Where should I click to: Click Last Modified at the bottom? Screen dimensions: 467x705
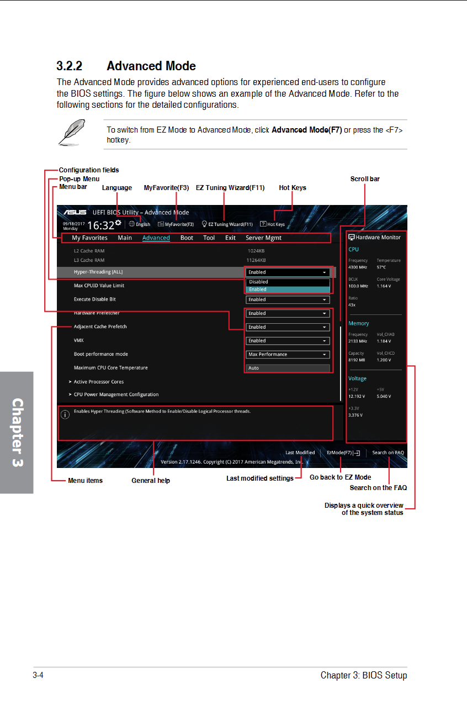coord(300,453)
